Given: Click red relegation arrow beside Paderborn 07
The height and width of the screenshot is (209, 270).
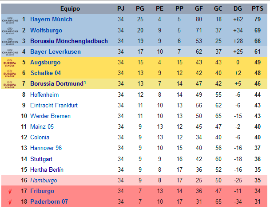Looking at the screenshot, I should pyautogui.click(x=10, y=202).
